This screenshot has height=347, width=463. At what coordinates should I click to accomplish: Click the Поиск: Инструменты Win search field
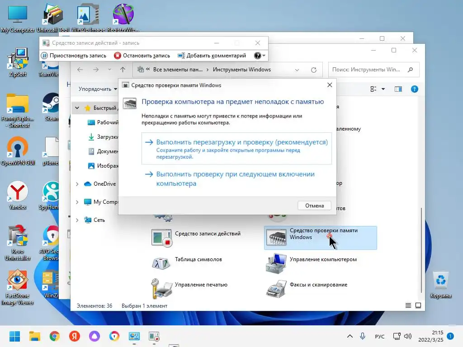point(373,70)
